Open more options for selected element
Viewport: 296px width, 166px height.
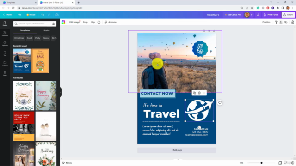point(204,93)
